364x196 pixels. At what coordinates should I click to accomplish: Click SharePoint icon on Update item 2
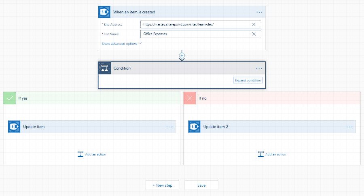[x=195, y=127]
